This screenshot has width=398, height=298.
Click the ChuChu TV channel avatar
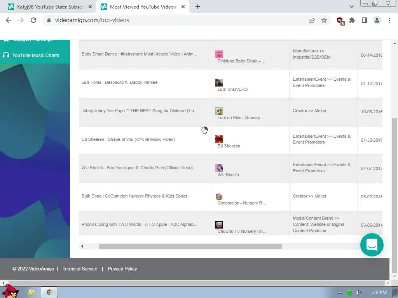coord(219,225)
